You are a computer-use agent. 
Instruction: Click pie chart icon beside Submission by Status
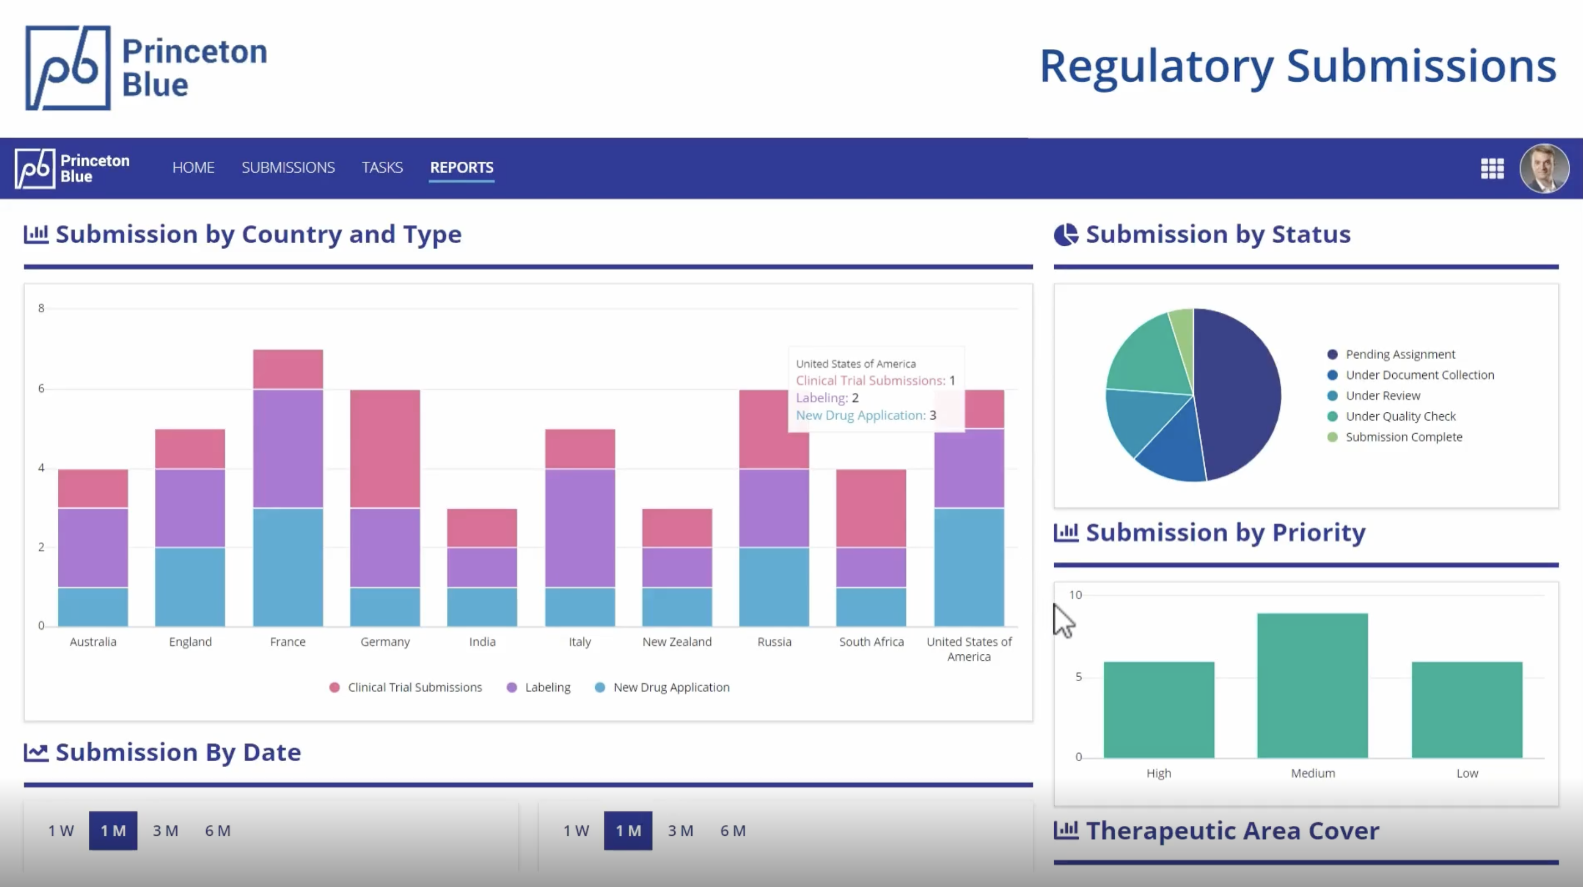[x=1066, y=234]
